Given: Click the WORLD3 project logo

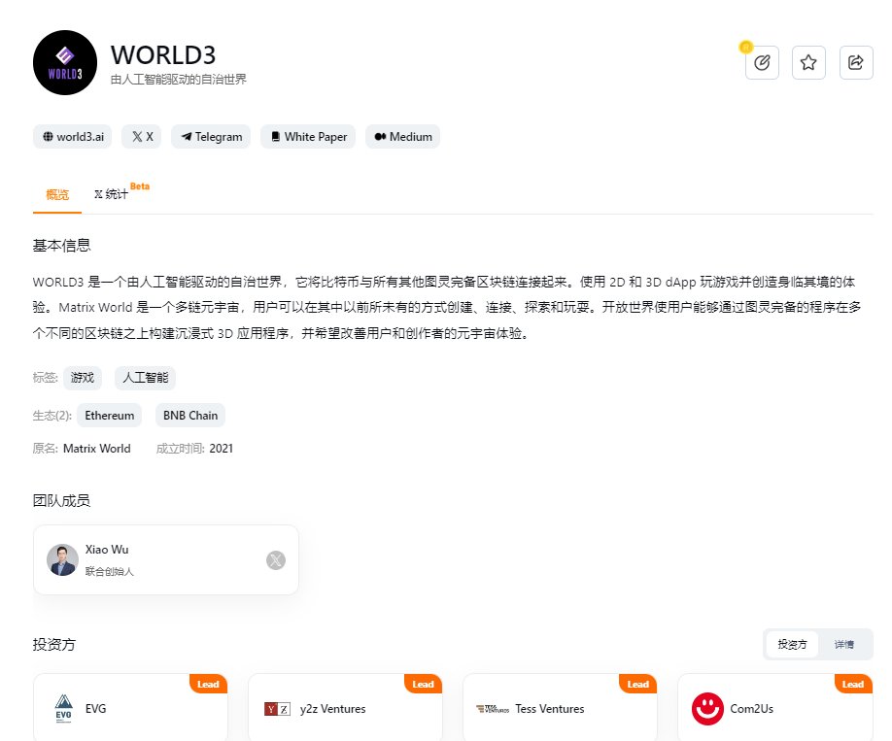Looking at the screenshot, I should [x=65, y=62].
